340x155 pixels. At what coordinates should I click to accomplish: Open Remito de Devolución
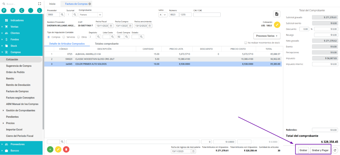[21, 85]
